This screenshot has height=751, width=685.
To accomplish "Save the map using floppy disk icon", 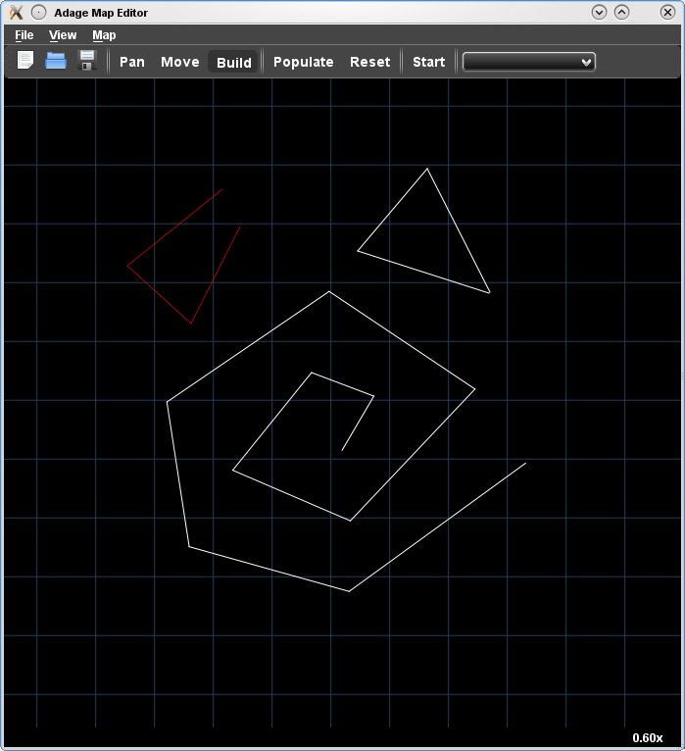I will coord(86,61).
